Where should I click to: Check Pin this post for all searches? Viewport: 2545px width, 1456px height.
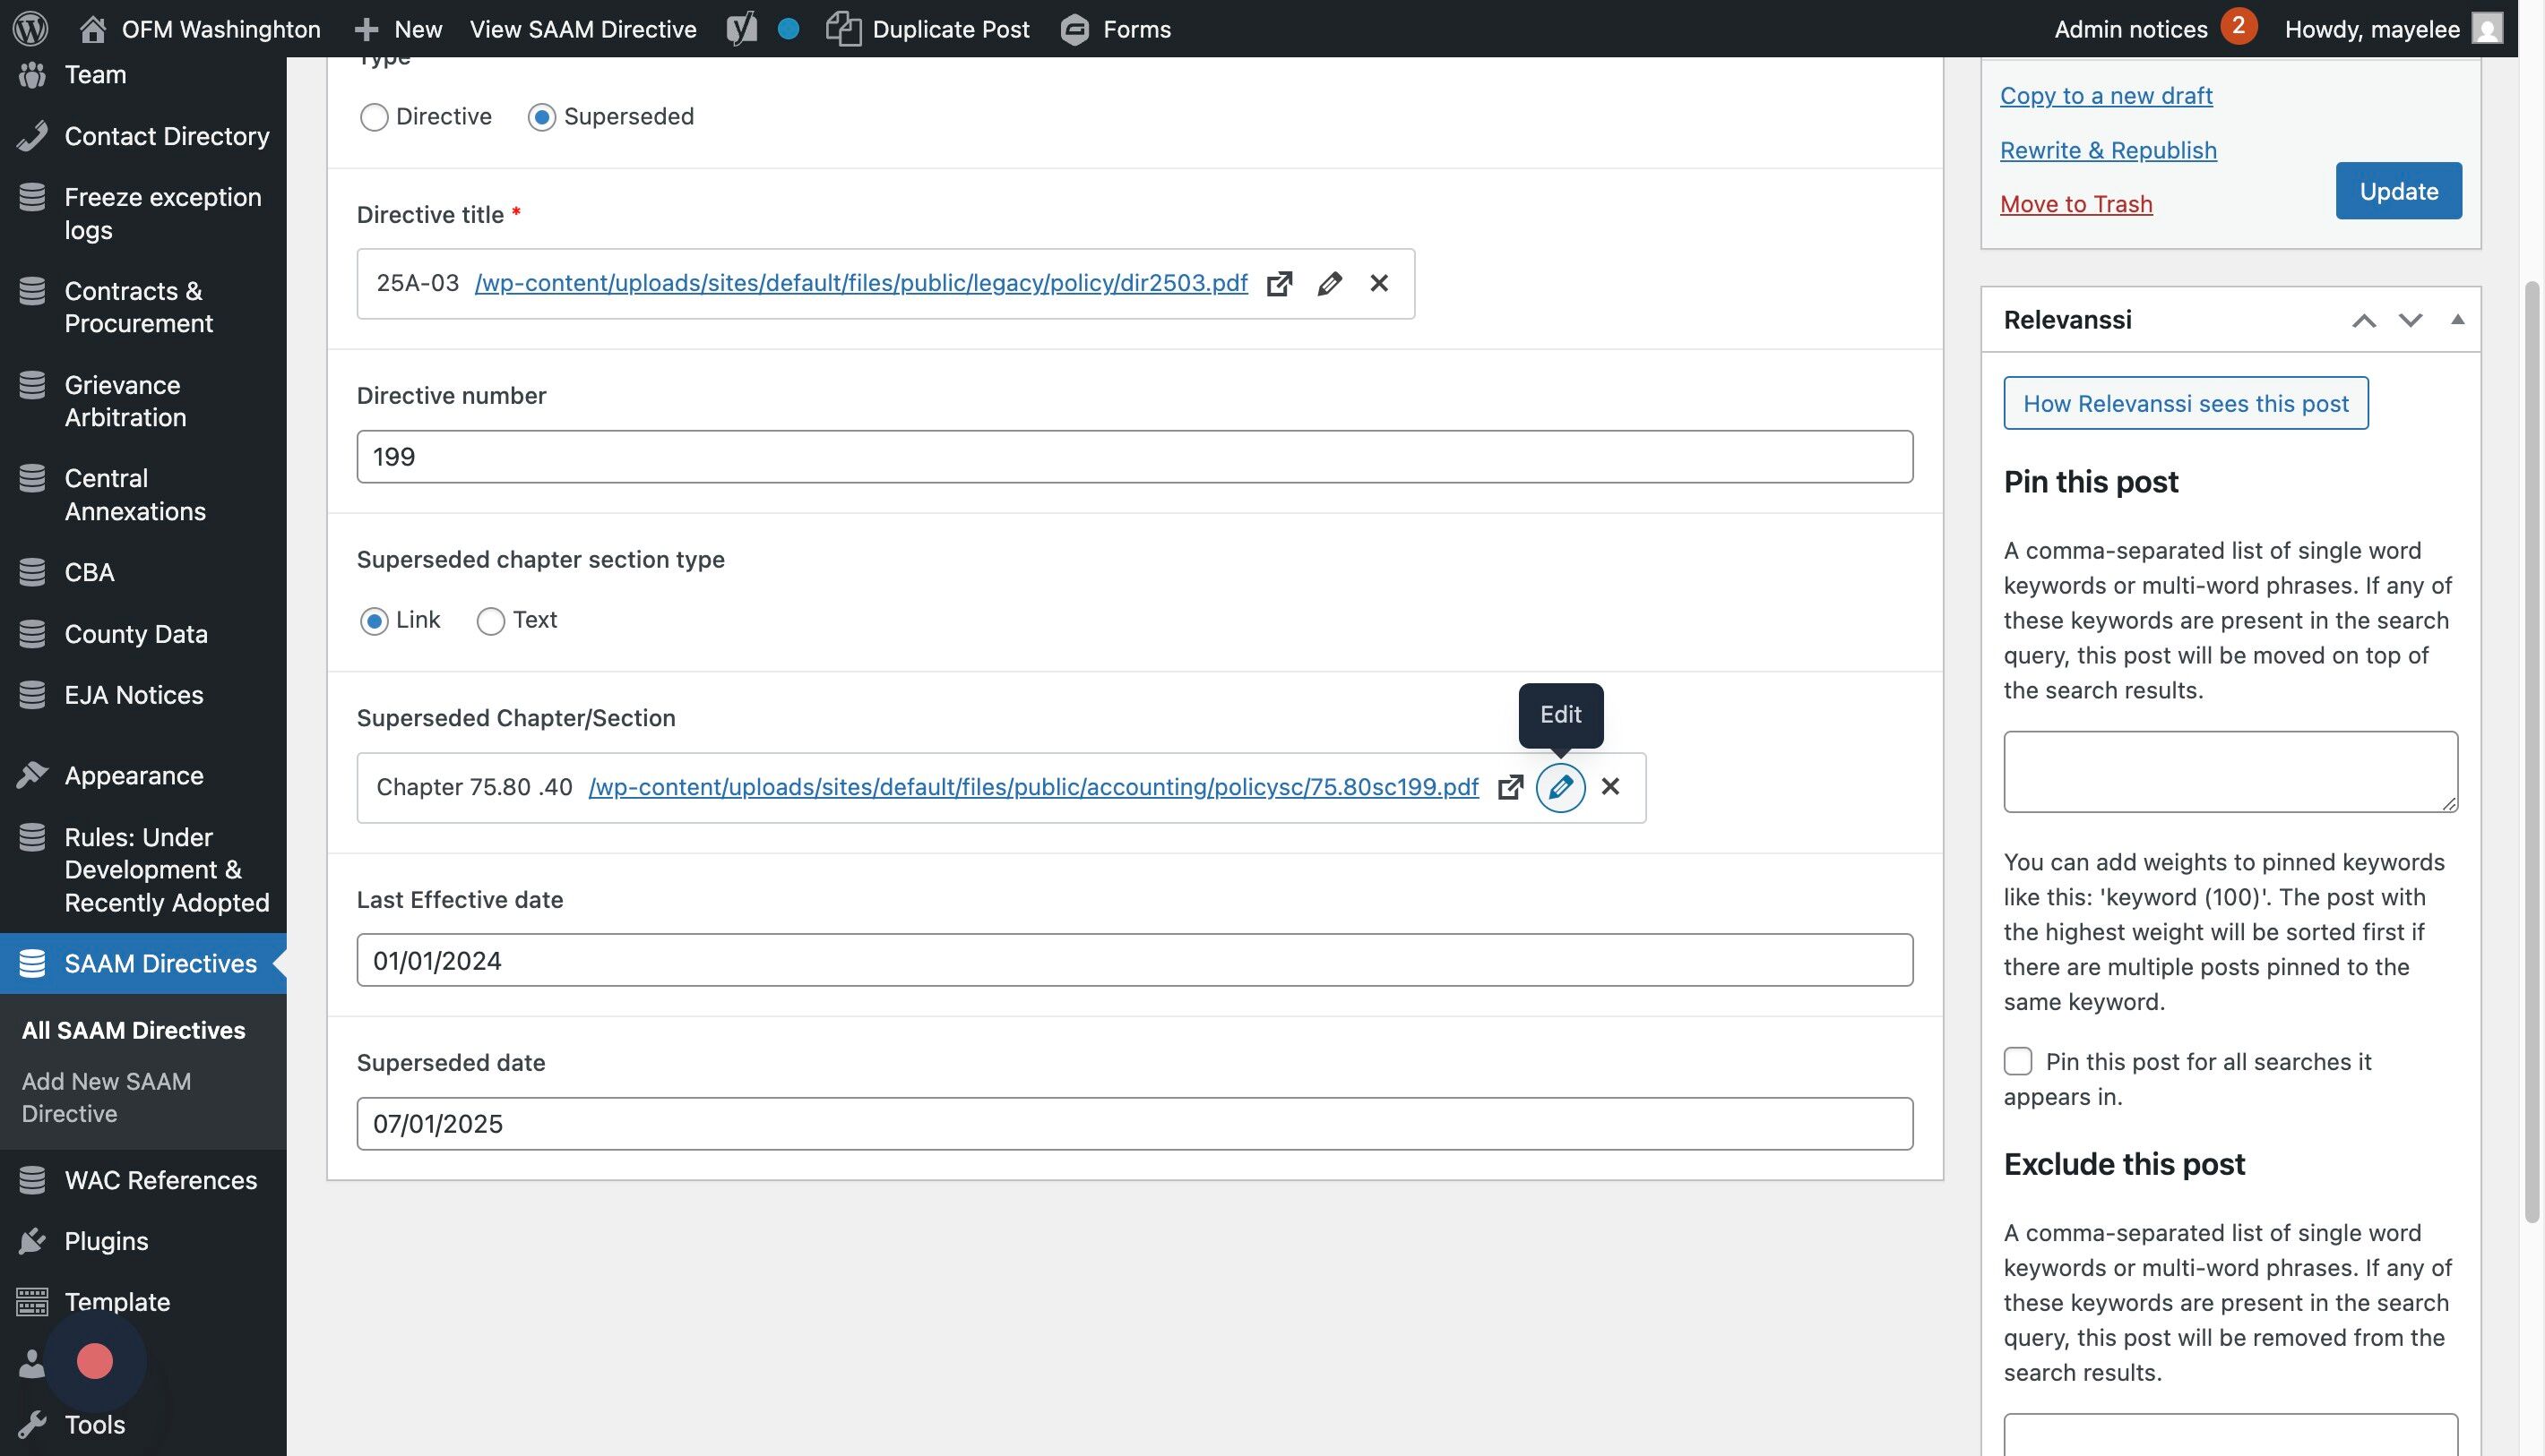2017,1061
